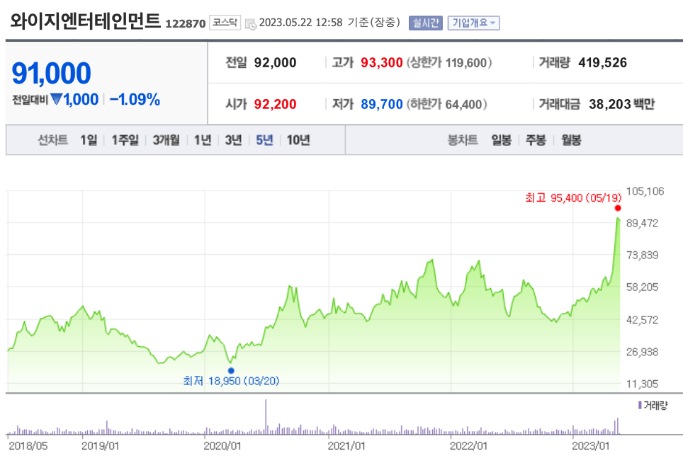This screenshot has width=683, height=458.
Task: Click the trading value 38,203 백만
Action: click(621, 105)
